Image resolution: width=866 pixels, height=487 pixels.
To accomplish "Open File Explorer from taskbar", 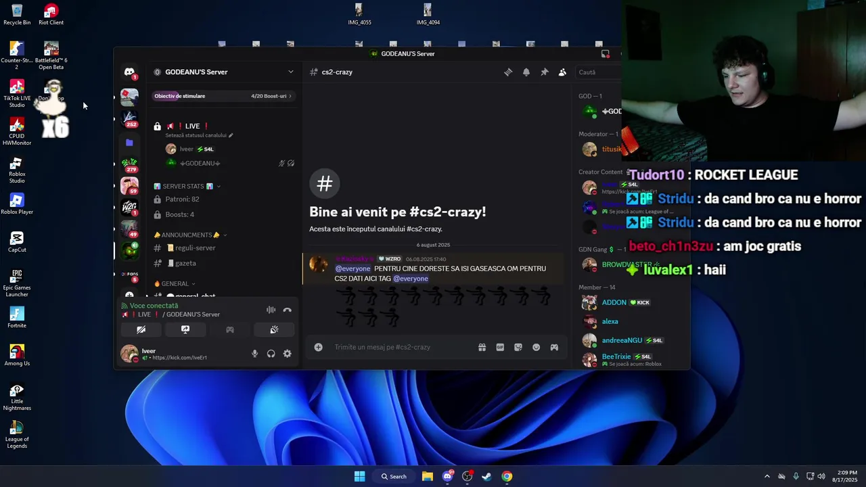I will [428, 476].
